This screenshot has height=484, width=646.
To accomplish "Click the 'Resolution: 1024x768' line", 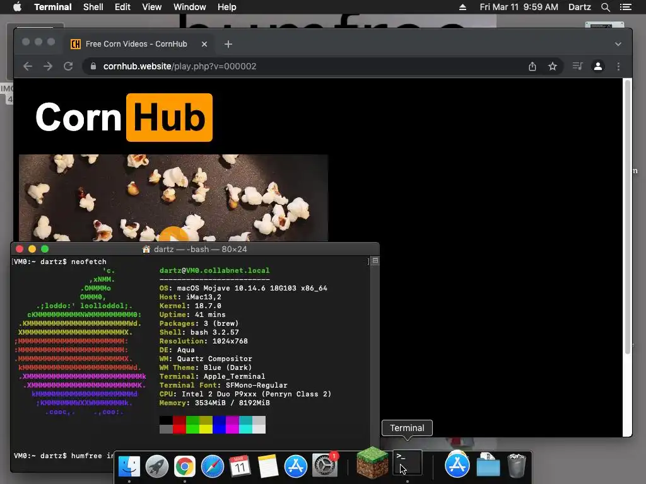I will [x=204, y=341].
